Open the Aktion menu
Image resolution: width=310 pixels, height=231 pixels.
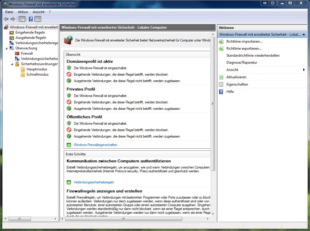click(22, 12)
